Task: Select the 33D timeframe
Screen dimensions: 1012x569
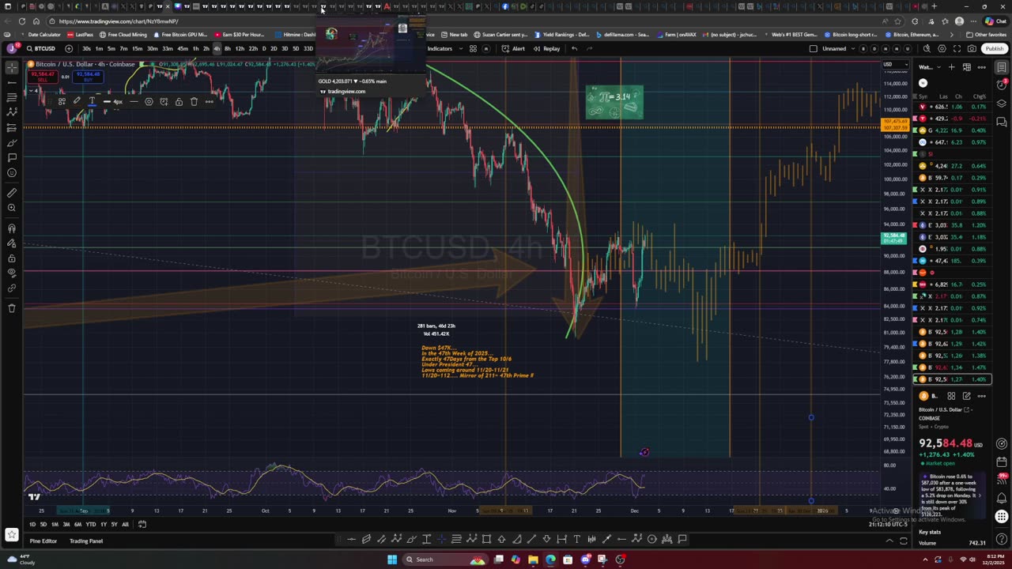Action: pos(308,49)
